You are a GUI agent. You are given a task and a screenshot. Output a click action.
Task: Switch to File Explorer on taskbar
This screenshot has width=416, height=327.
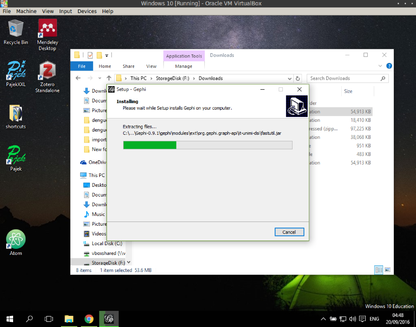point(69,319)
